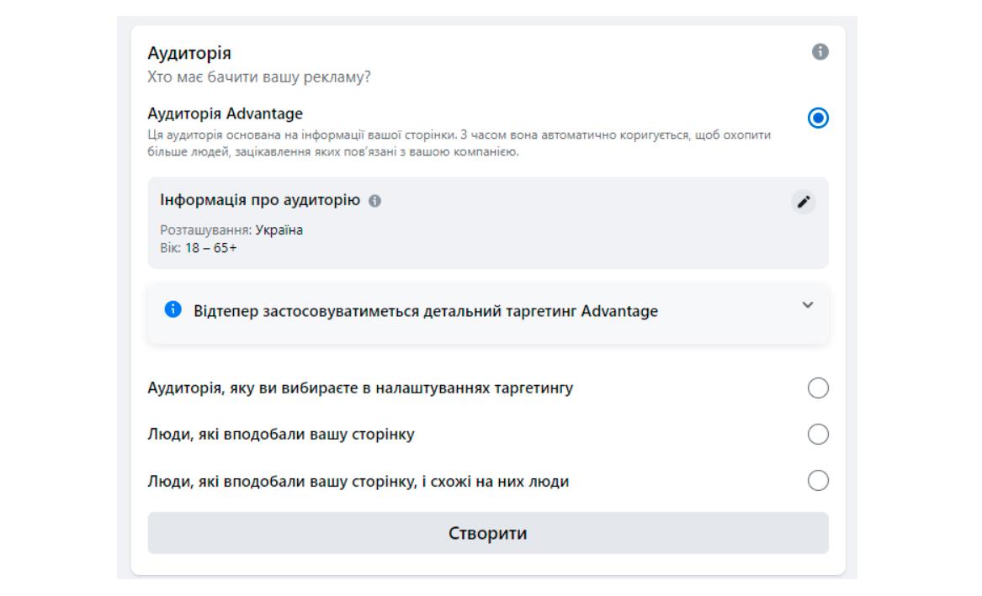Select the Аудиторія Advantage radio button

coord(818,118)
